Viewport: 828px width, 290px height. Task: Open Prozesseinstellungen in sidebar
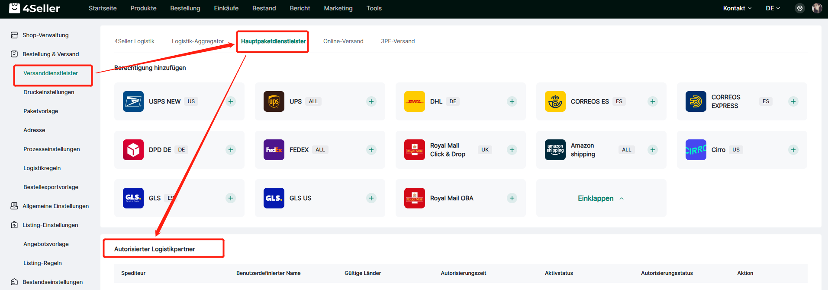52,149
